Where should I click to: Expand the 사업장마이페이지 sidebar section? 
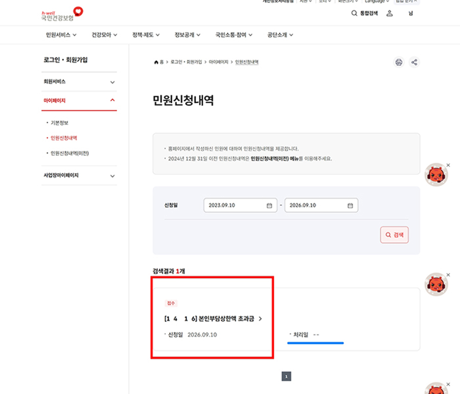[x=79, y=175]
